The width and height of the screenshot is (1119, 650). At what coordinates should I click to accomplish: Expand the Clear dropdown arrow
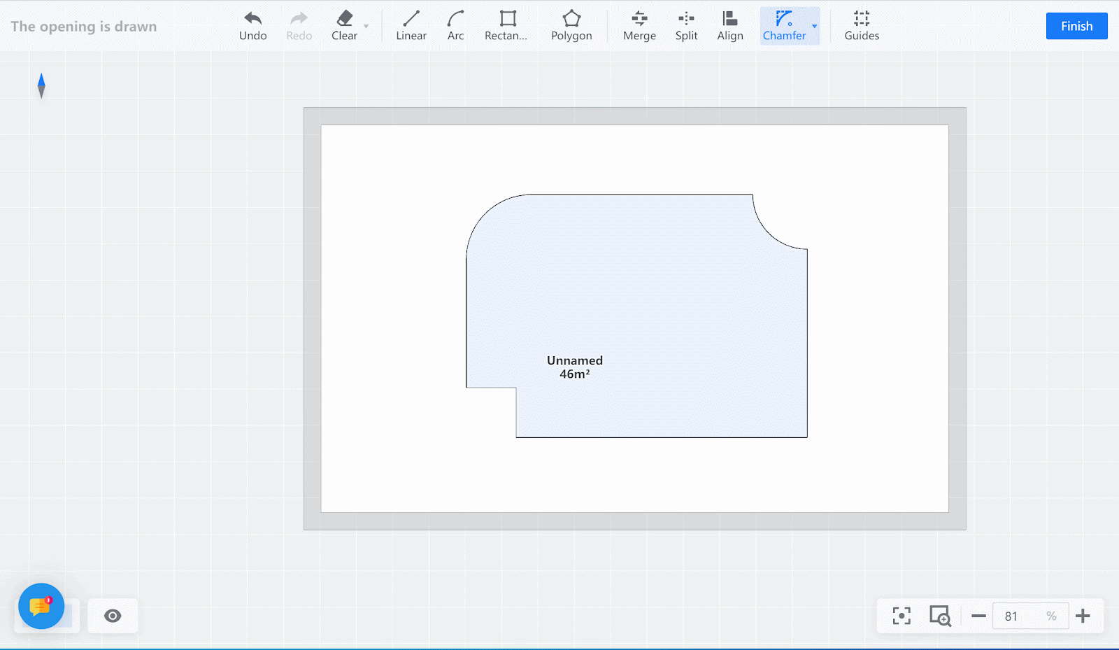click(366, 27)
